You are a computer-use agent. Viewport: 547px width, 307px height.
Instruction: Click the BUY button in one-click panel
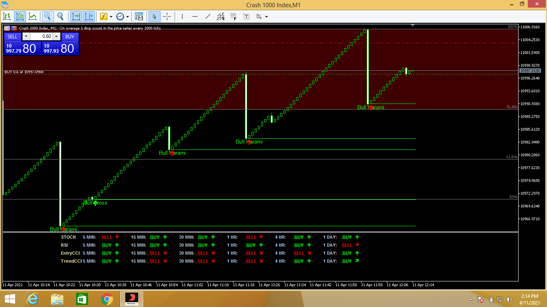(70, 36)
